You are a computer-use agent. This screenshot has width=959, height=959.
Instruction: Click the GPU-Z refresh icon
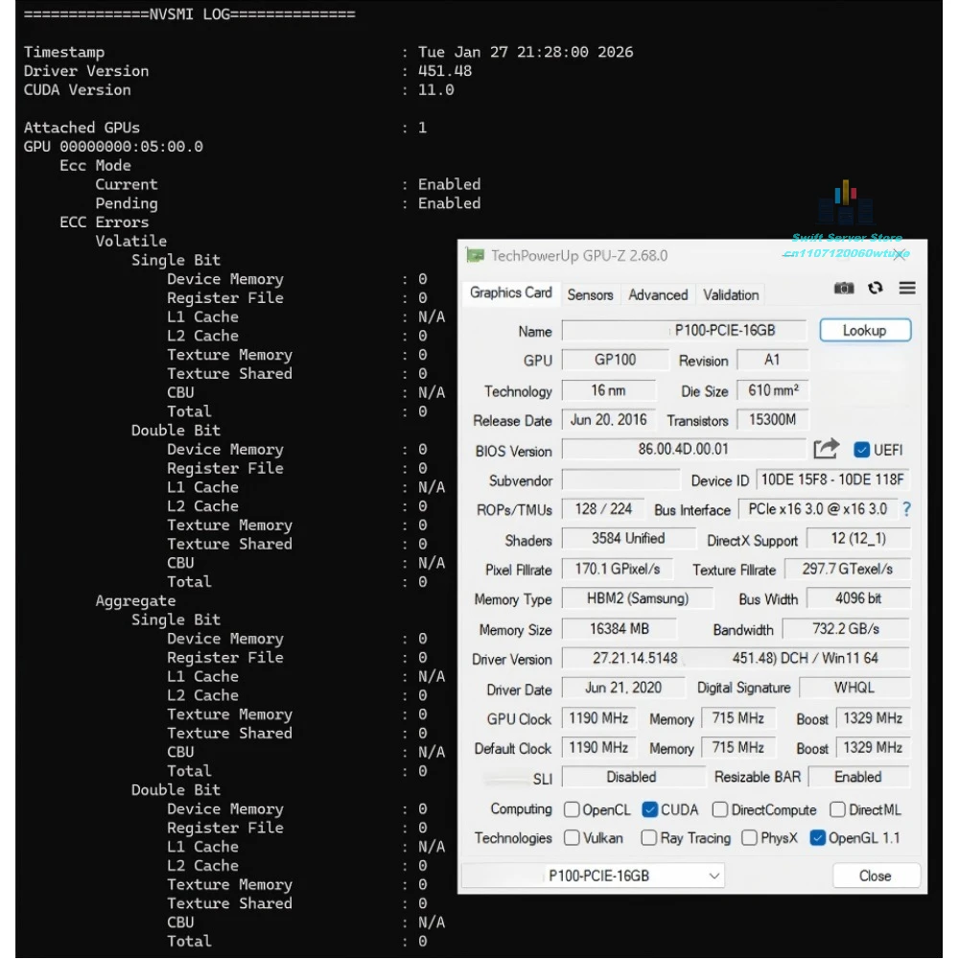[876, 288]
